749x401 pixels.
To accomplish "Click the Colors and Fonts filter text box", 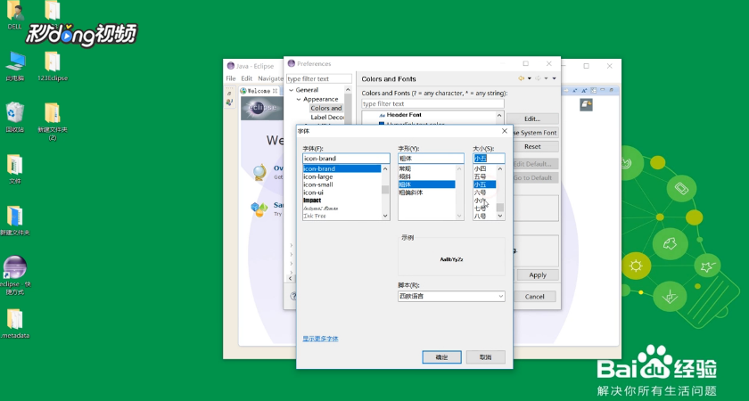I will click(432, 103).
